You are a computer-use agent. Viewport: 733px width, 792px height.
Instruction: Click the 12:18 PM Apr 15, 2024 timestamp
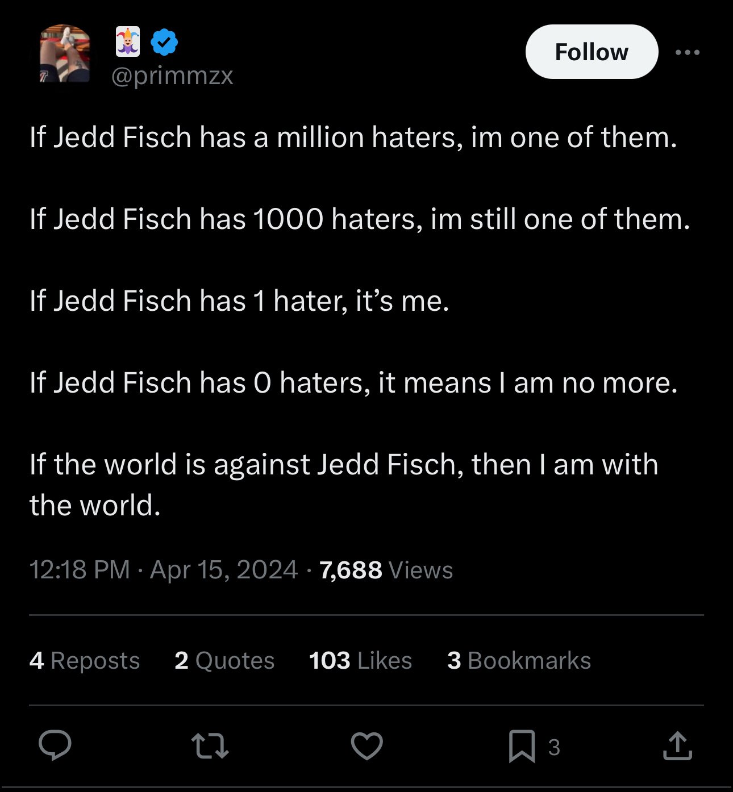coord(163,570)
